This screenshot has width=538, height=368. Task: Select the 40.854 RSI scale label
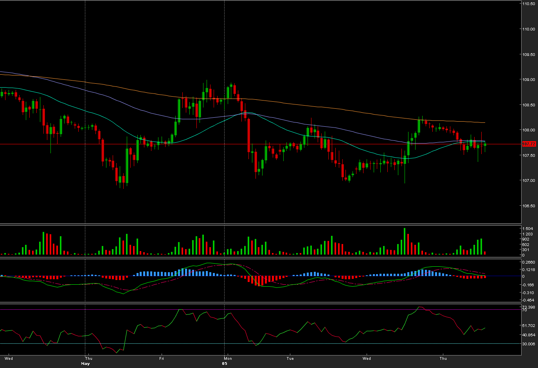529,335
